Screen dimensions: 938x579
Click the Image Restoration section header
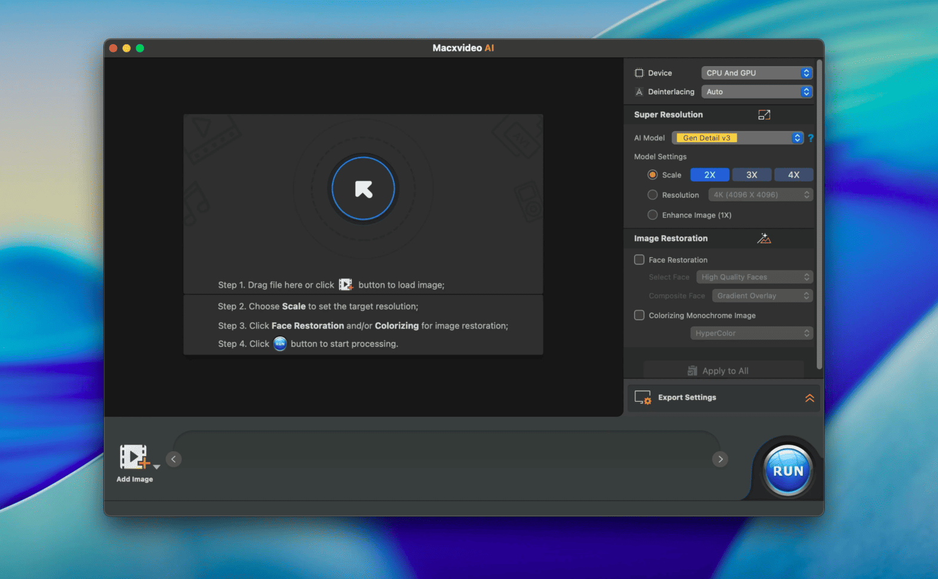pos(671,238)
